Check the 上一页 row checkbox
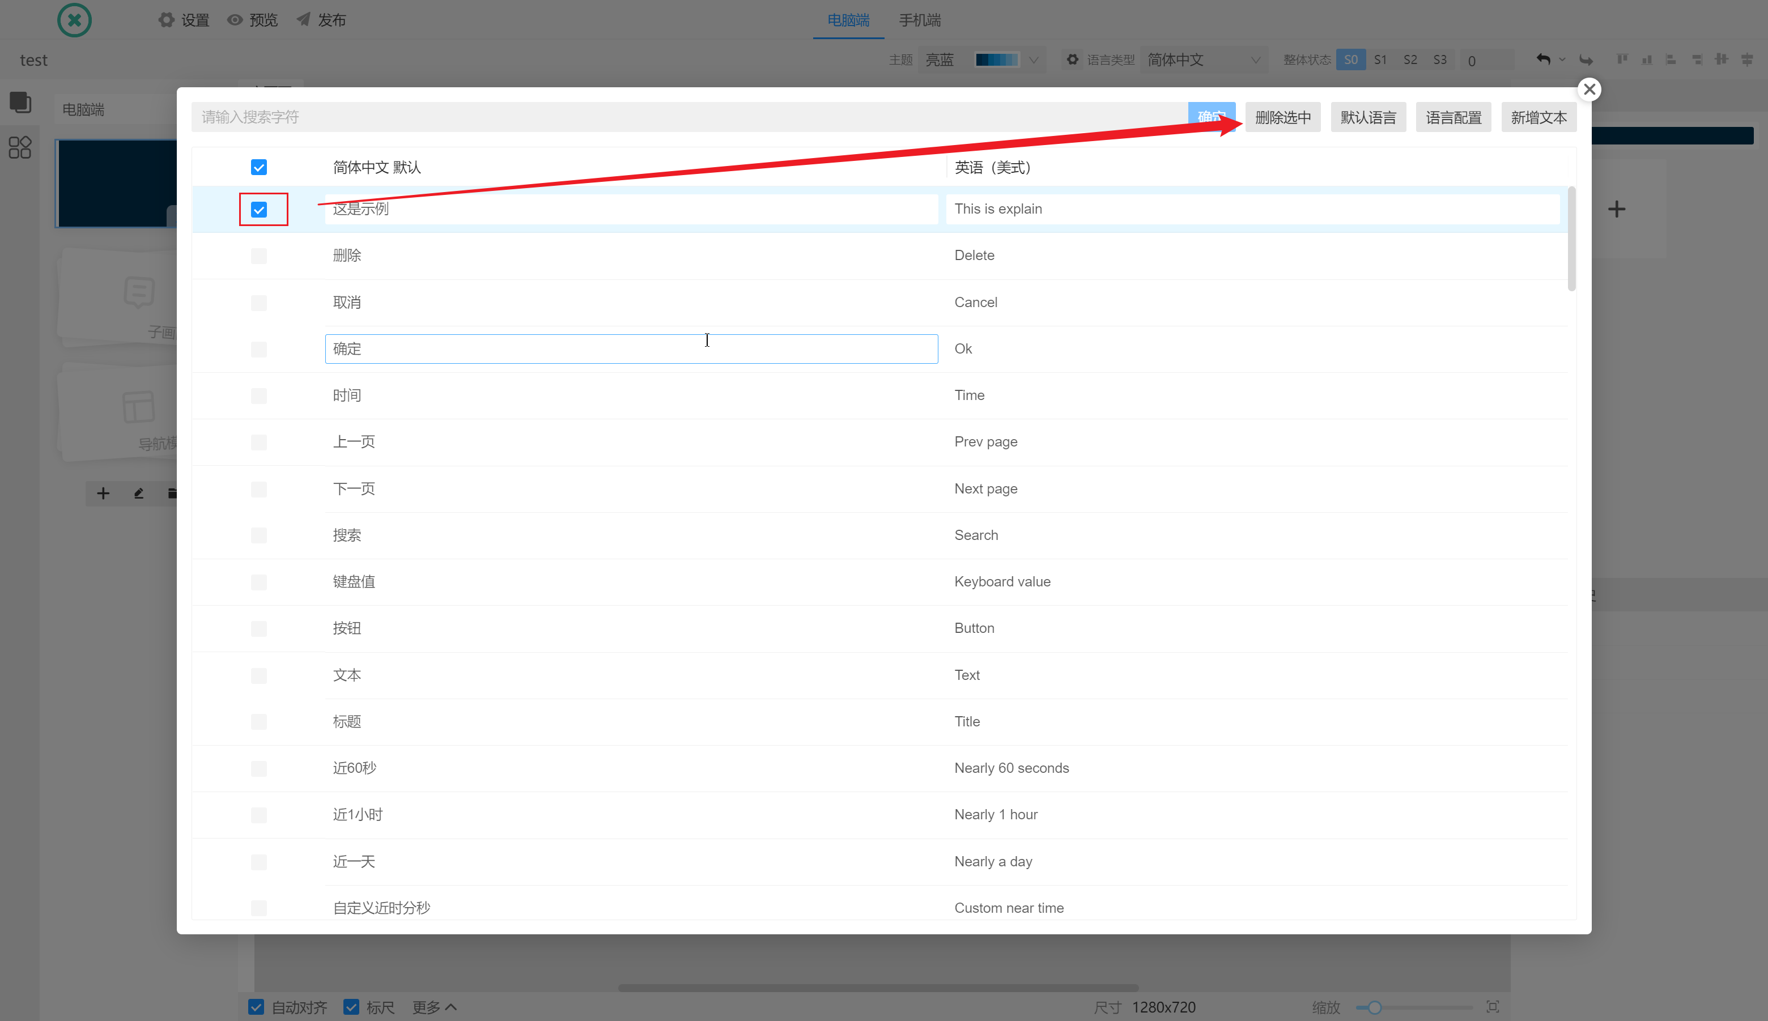The height and width of the screenshot is (1021, 1768). tap(259, 443)
